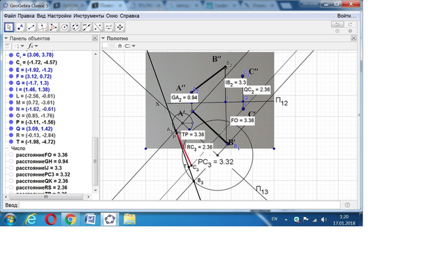This screenshot has width=447, height=261.
Task: Select the Circle with center tool
Action: (64, 27)
